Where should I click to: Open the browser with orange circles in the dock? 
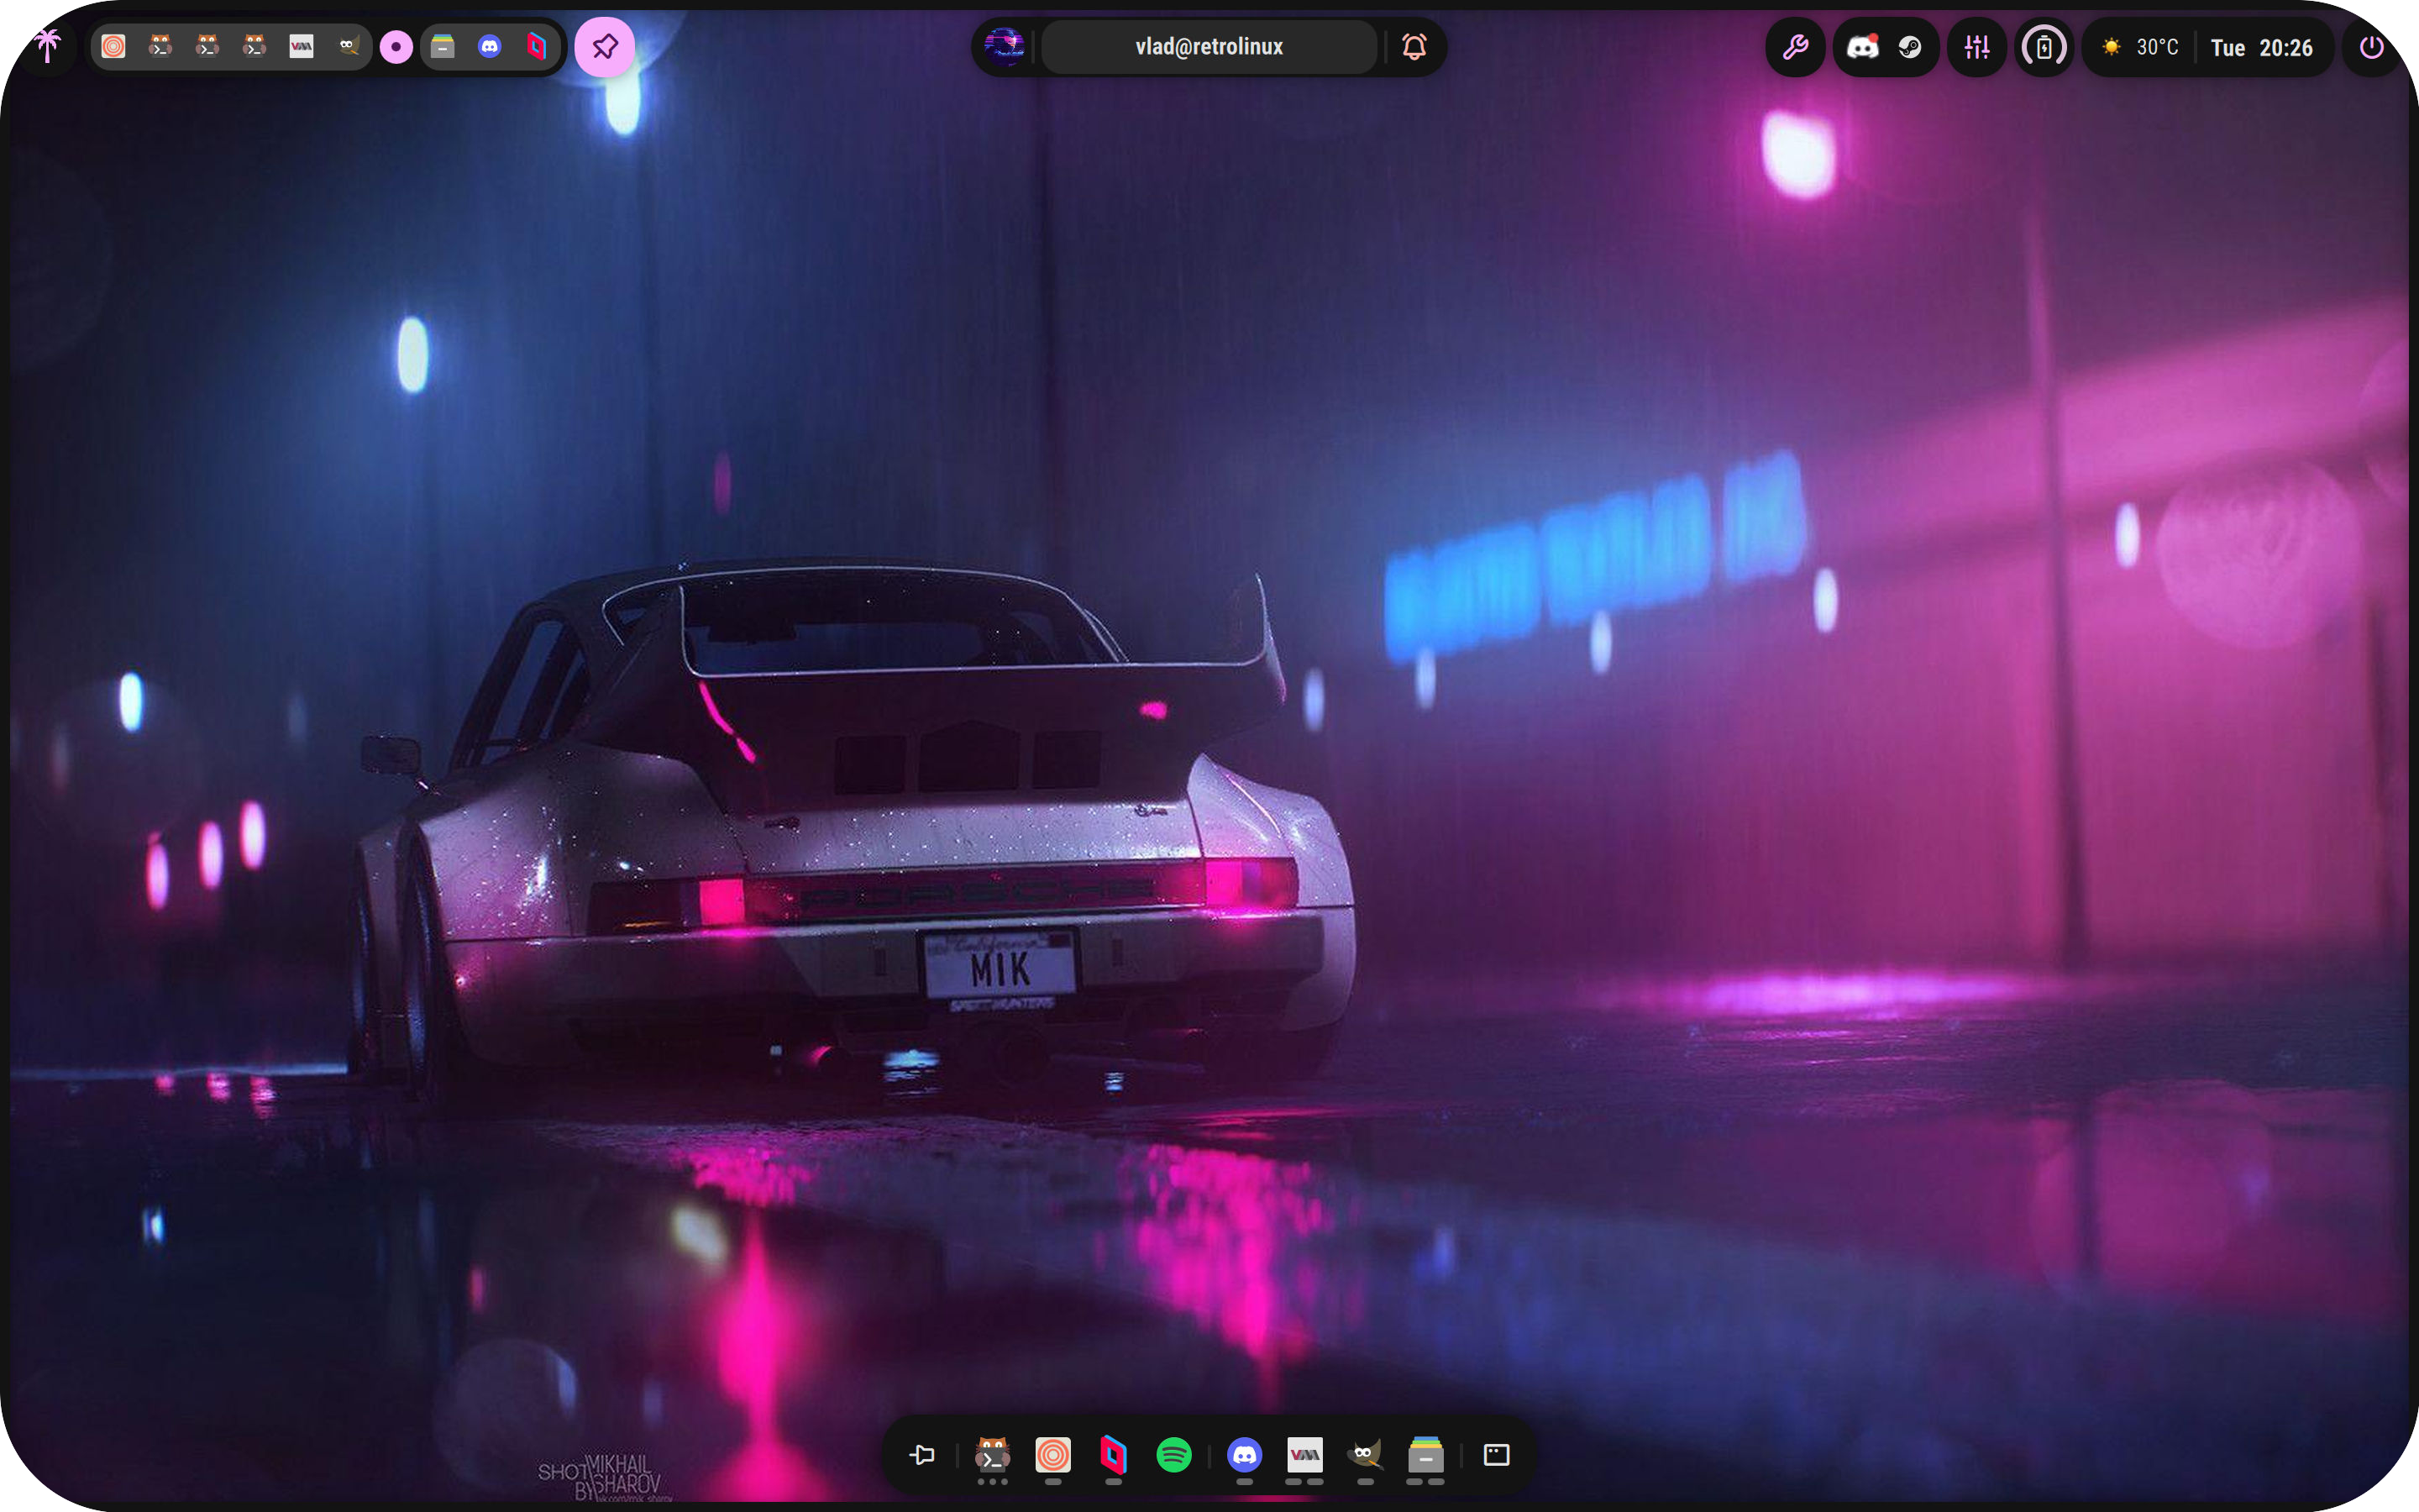tap(1052, 1455)
